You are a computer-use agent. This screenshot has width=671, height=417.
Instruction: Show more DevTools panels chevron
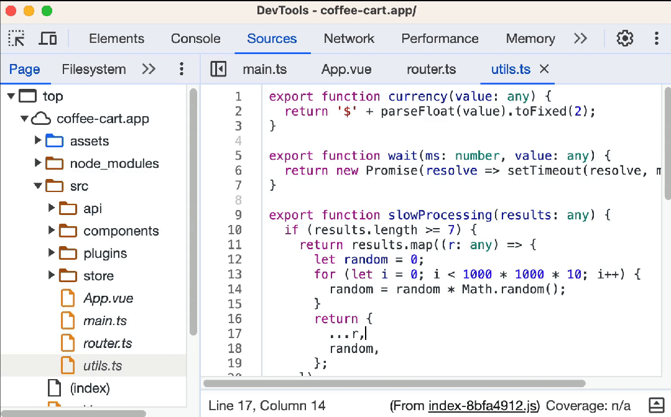click(x=580, y=39)
